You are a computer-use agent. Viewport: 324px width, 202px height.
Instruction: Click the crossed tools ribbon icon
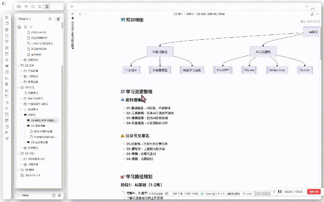(7, 66)
